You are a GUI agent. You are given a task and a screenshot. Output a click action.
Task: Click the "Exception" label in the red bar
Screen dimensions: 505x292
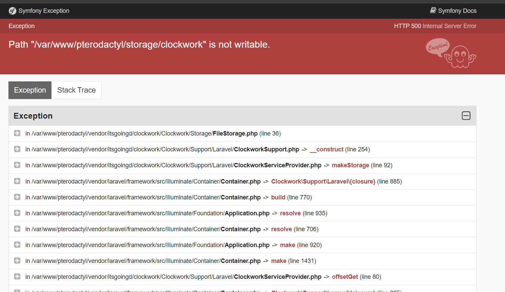22,26
